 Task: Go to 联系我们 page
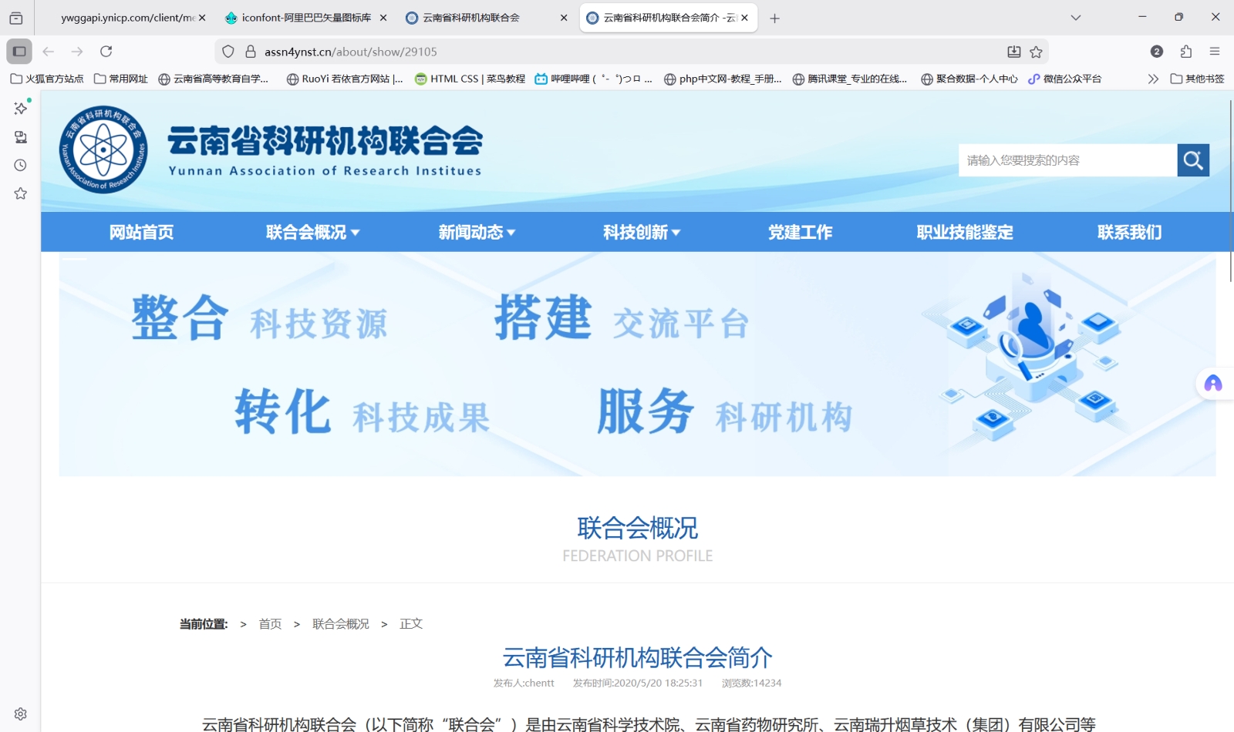pos(1128,232)
